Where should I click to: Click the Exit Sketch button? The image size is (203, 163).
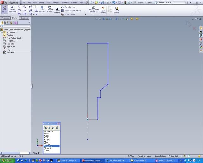click(4, 9)
